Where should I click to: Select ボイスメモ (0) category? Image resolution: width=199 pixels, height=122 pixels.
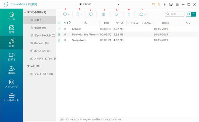click(39, 51)
